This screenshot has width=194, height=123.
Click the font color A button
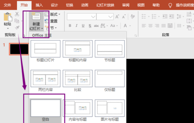coord(125,26)
